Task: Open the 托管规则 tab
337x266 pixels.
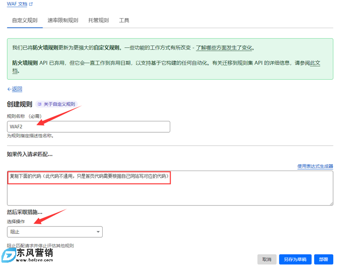Action: point(98,21)
